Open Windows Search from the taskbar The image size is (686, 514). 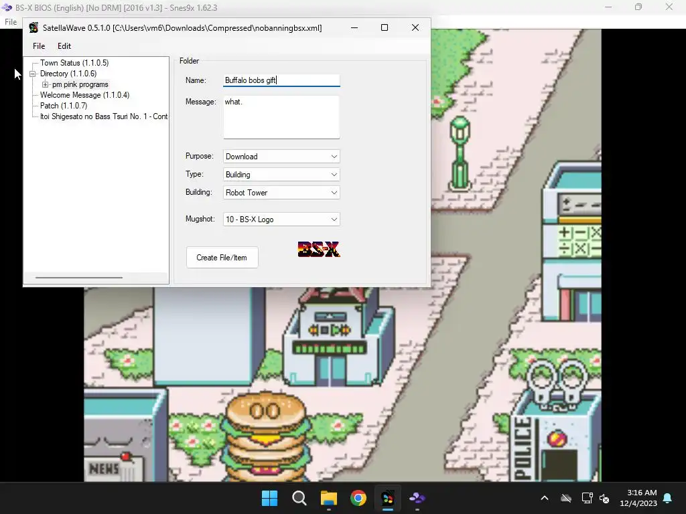299,498
